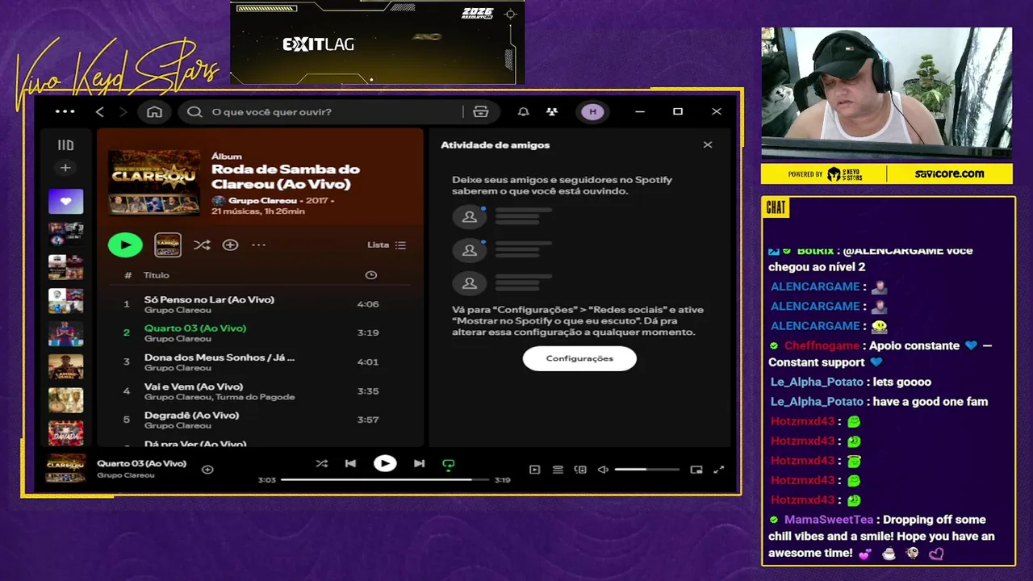
Task: Click the 'Título' column header
Action: pos(157,275)
